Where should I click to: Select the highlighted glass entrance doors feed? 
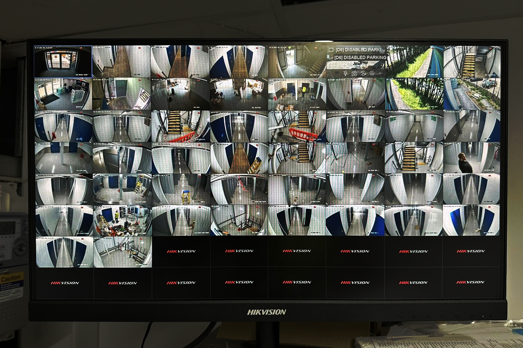point(63,61)
